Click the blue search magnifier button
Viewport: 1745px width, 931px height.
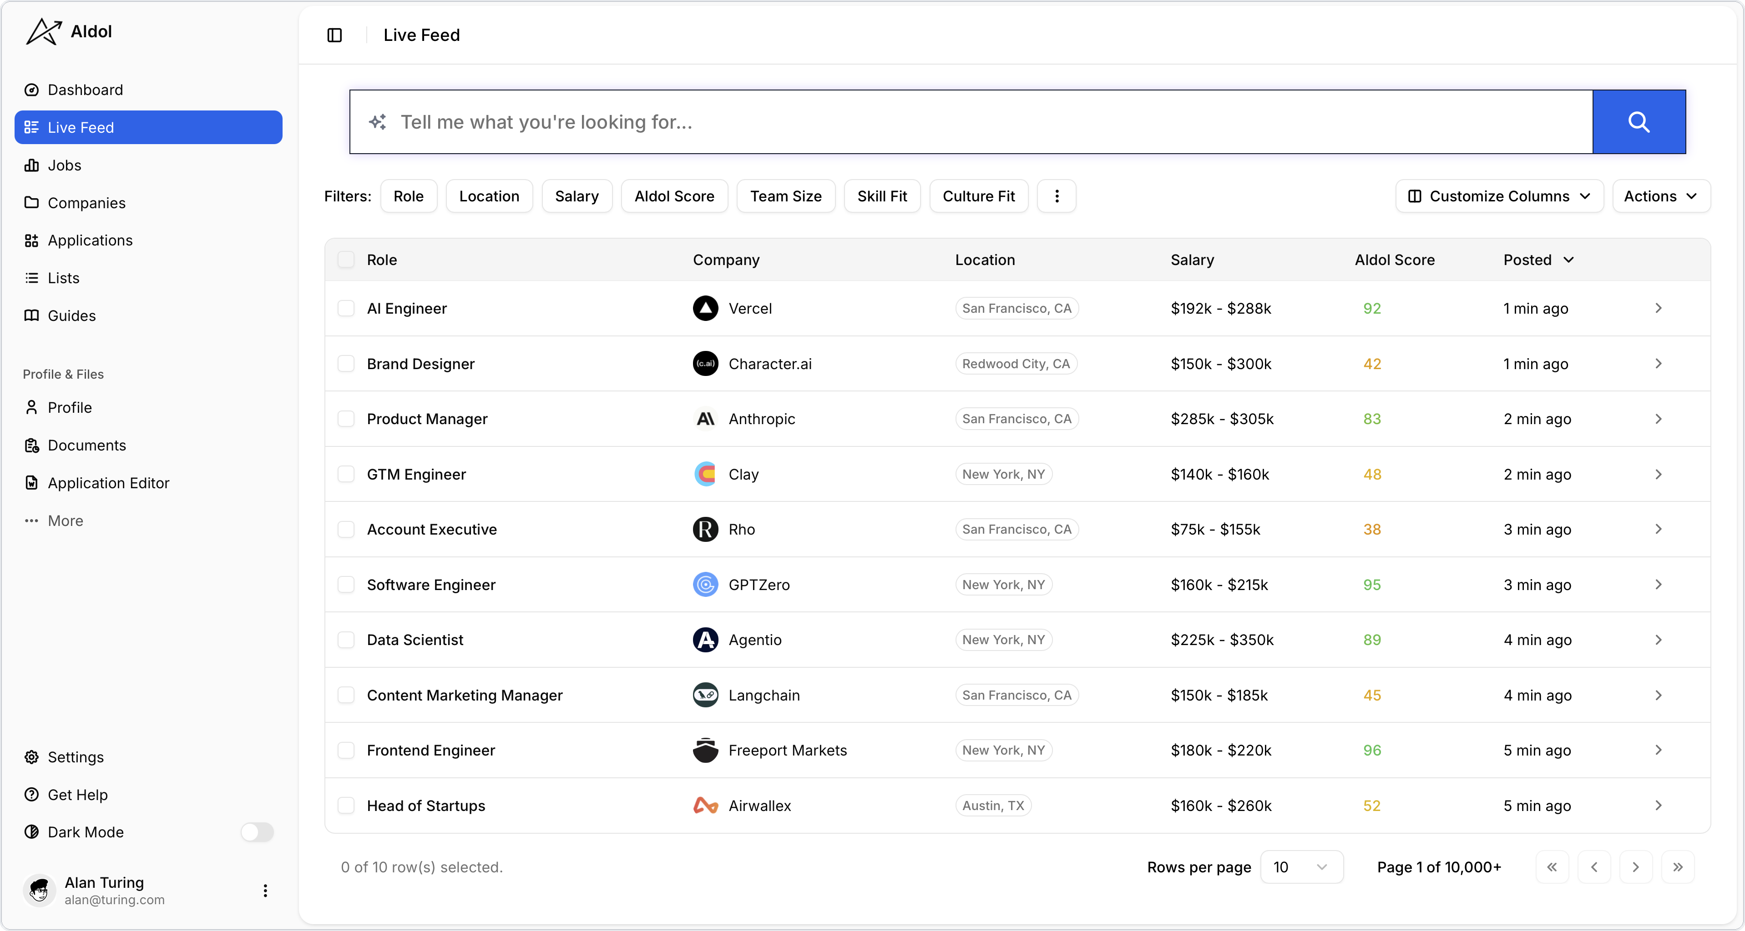(1638, 122)
